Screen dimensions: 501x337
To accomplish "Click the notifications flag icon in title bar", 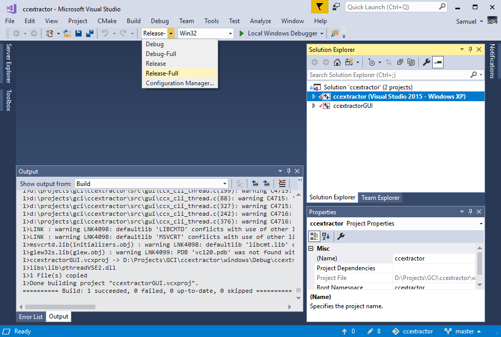I will [319, 7].
